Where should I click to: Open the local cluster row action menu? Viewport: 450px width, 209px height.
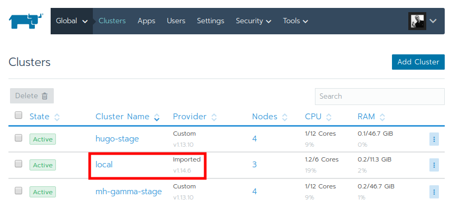click(x=434, y=165)
